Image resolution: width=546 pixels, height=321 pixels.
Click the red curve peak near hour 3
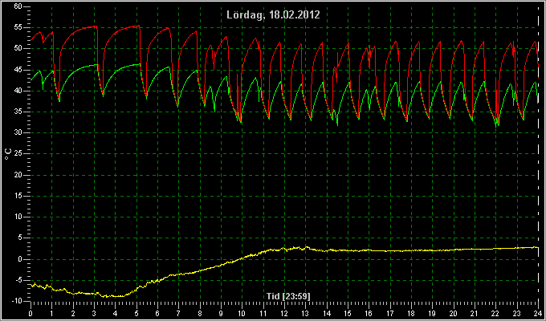[x=96, y=26]
